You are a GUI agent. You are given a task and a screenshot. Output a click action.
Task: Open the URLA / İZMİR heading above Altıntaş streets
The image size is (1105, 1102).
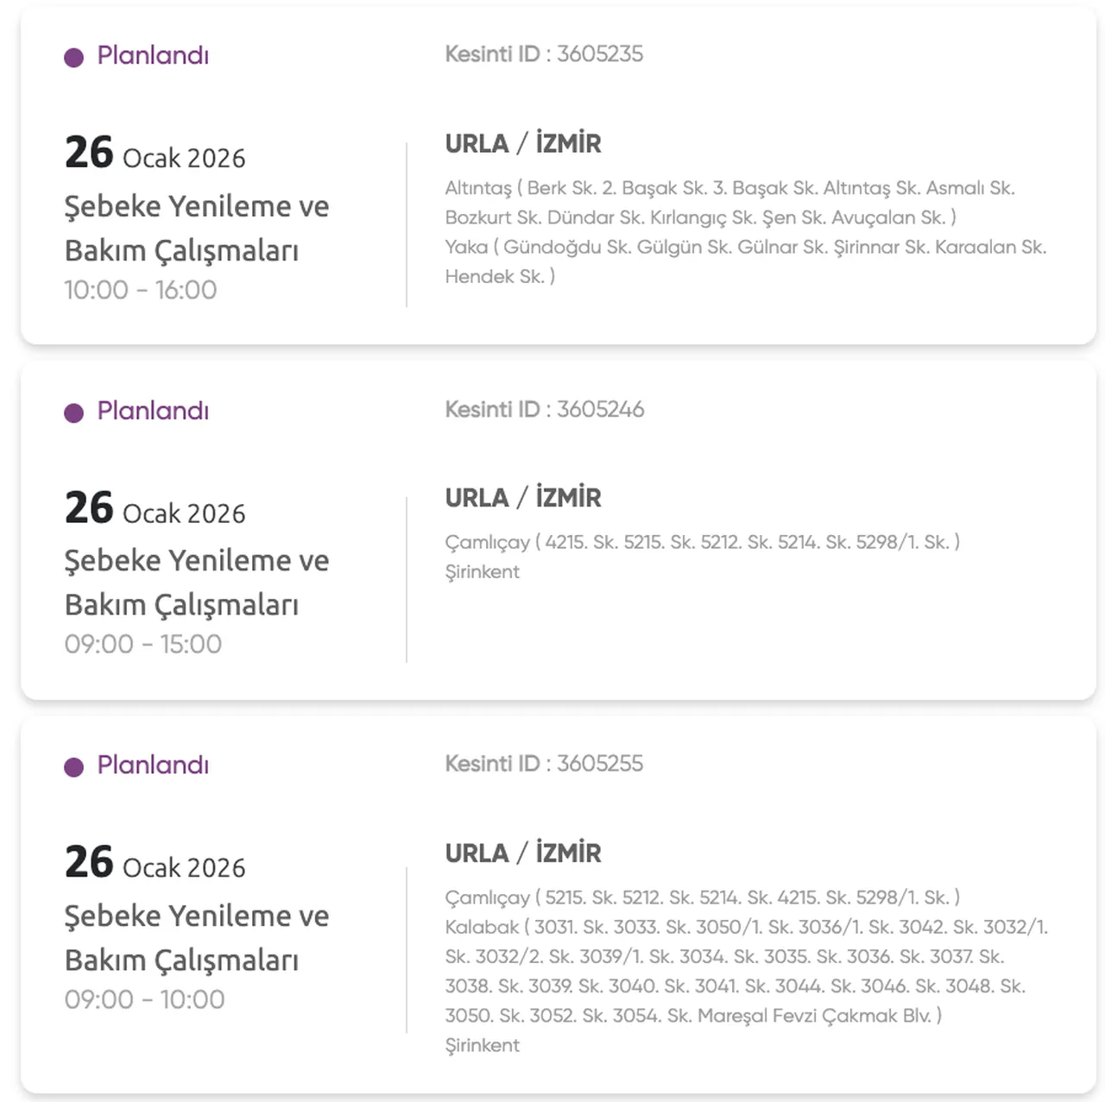(x=523, y=143)
